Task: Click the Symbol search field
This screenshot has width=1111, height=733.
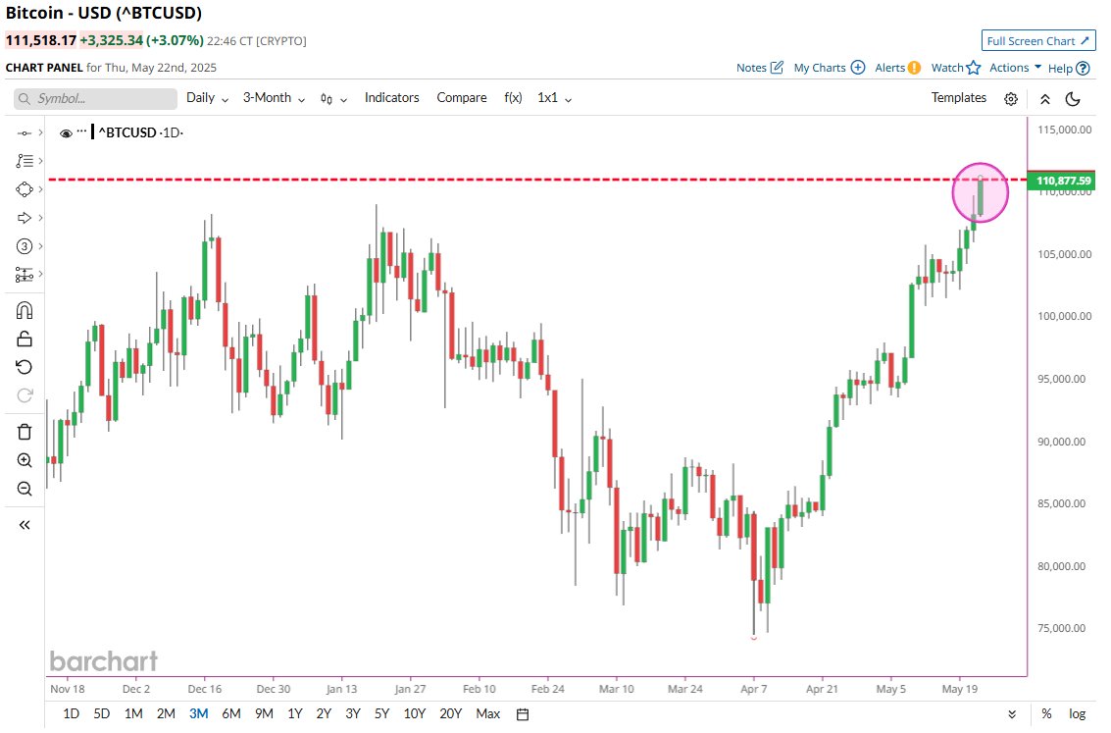Action: click(x=96, y=98)
